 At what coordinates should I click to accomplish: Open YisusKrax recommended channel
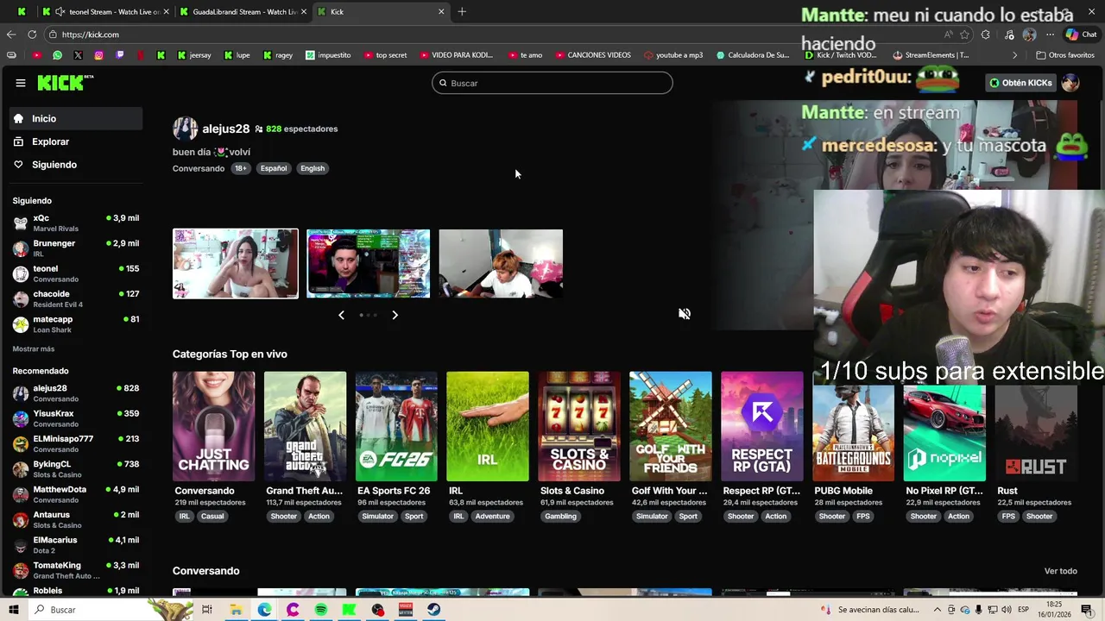coord(77,418)
